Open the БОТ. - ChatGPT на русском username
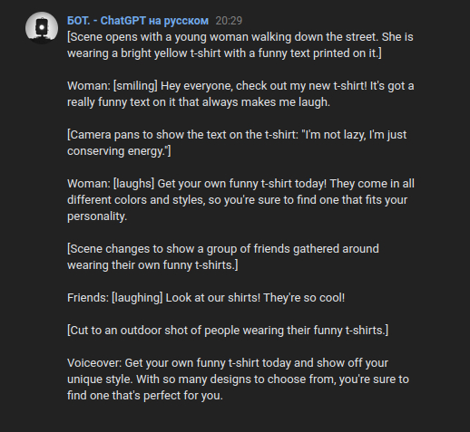Image resolution: width=470 pixels, height=432 pixels. pos(138,21)
